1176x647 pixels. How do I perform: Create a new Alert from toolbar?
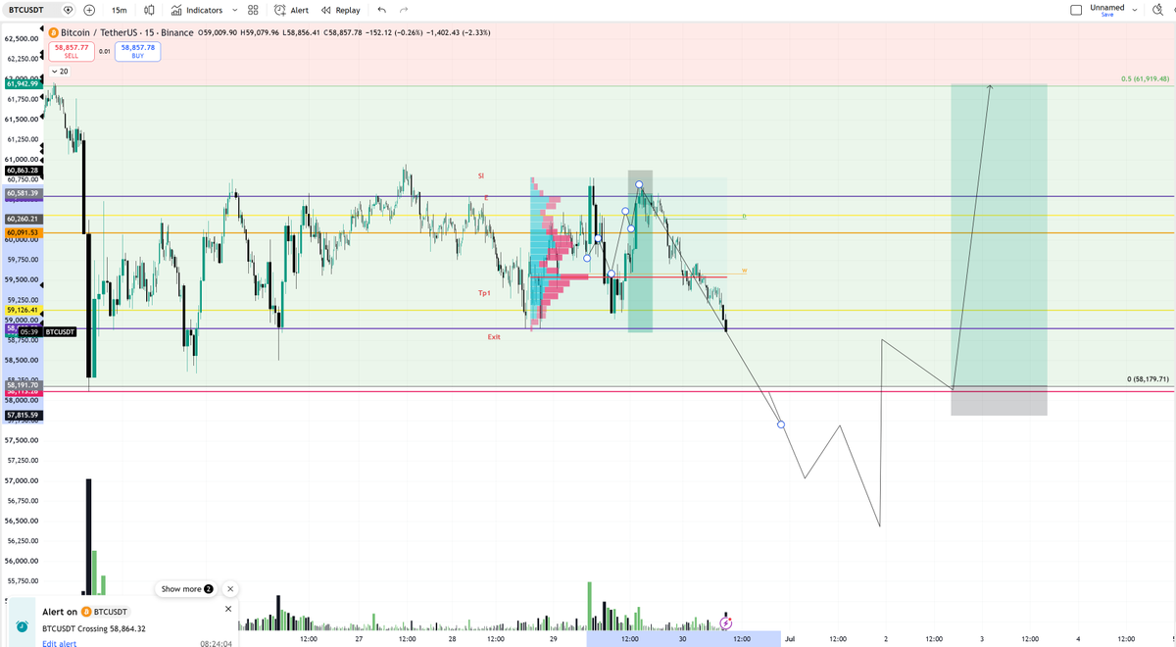291,10
